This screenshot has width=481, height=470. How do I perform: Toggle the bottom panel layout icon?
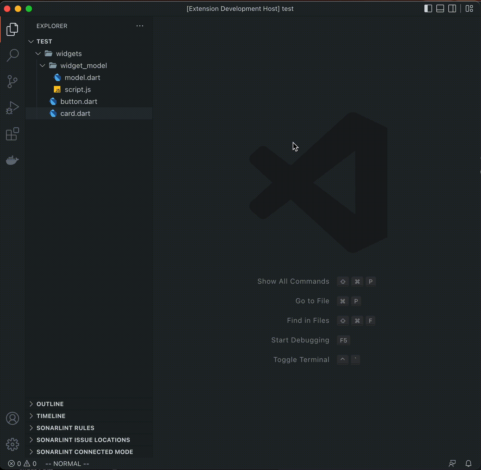(440, 9)
